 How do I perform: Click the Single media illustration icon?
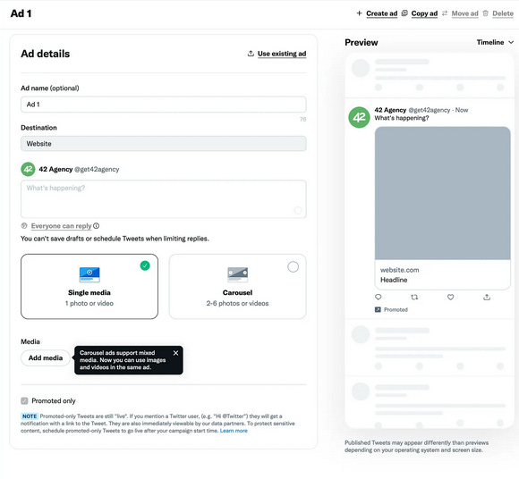pos(89,274)
